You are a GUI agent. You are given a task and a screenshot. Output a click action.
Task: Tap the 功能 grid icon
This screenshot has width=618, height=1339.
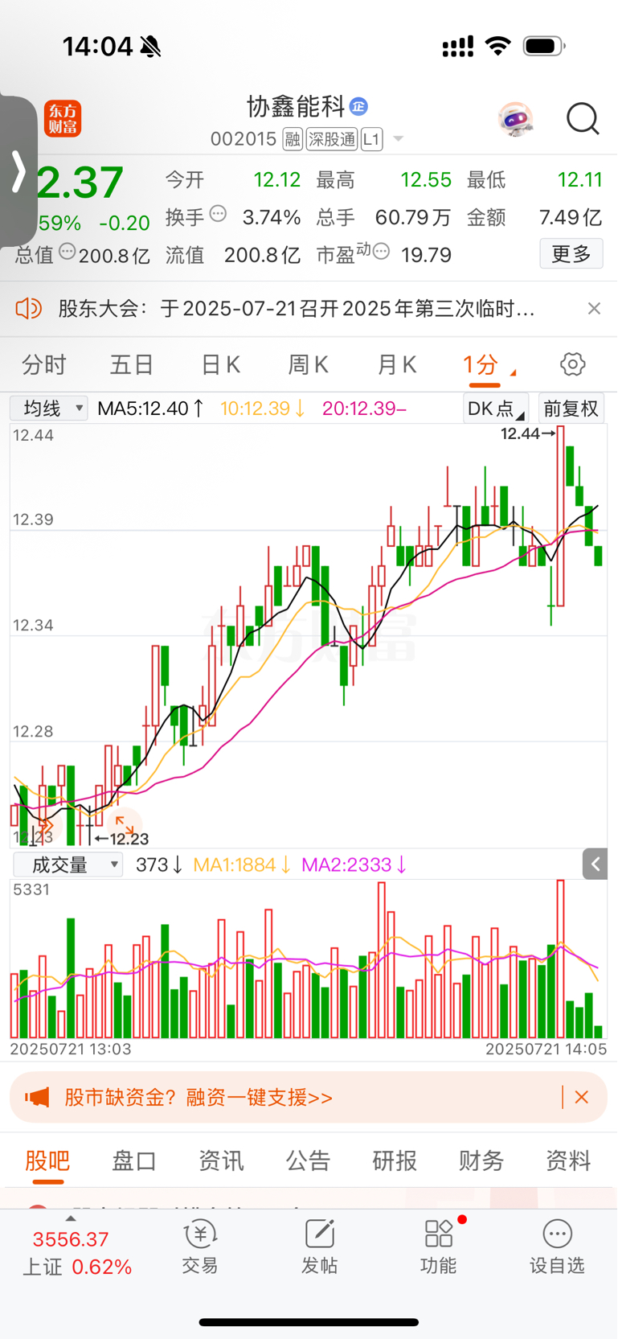point(439,1234)
